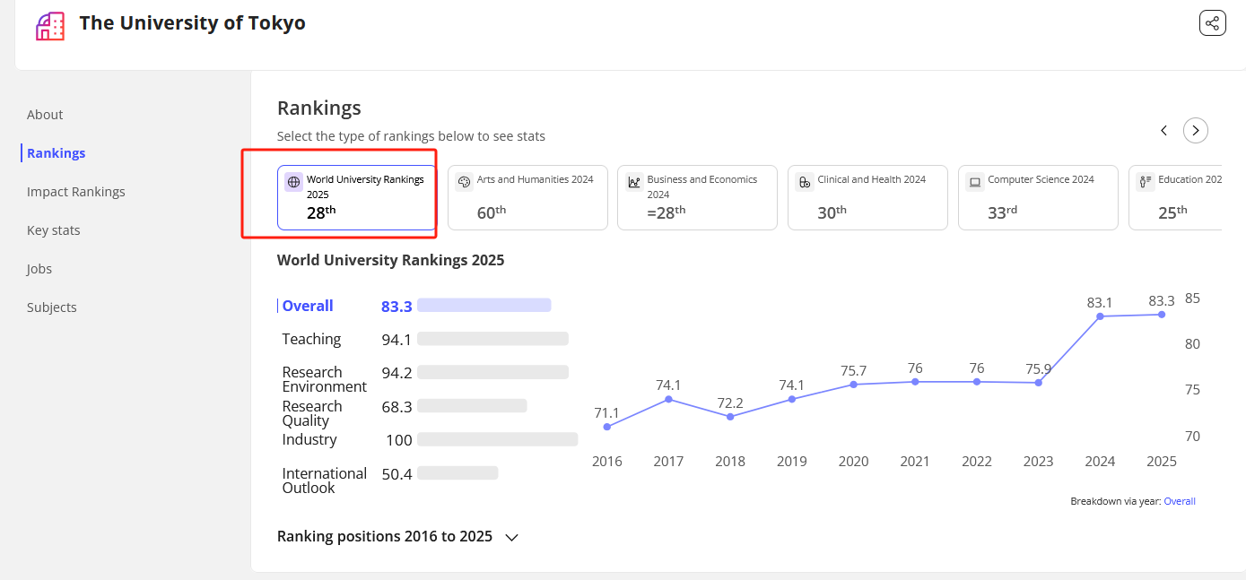Click the Business and Economics chart icon
1246x580 pixels.
(x=634, y=182)
